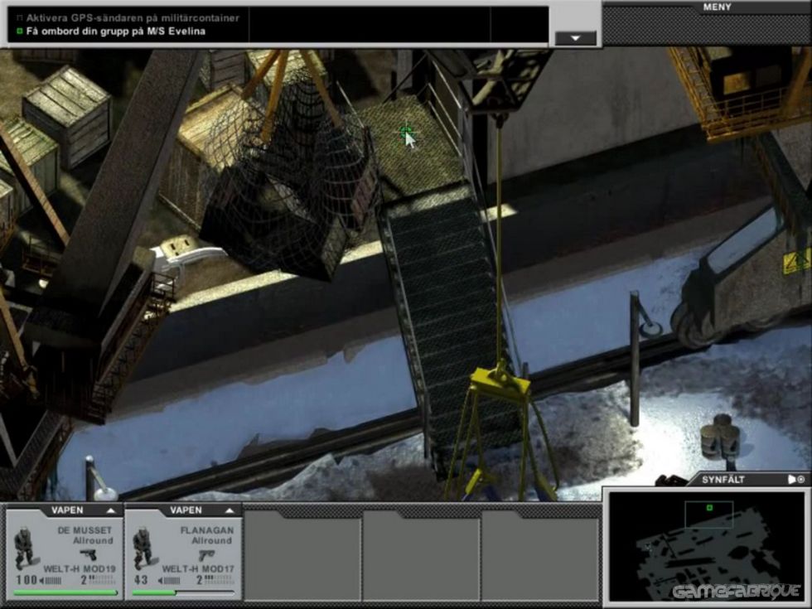The width and height of the screenshot is (812, 609).
Task: Click the green move-target crosshair on the platform
Action: pyautogui.click(x=407, y=132)
